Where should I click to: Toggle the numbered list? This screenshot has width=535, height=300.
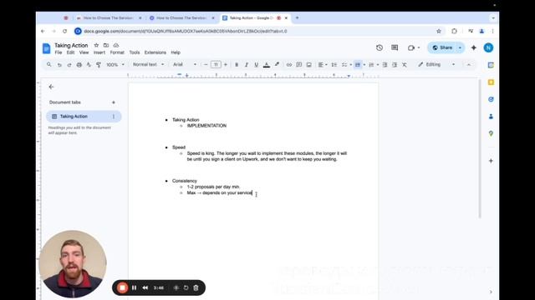tap(371, 65)
